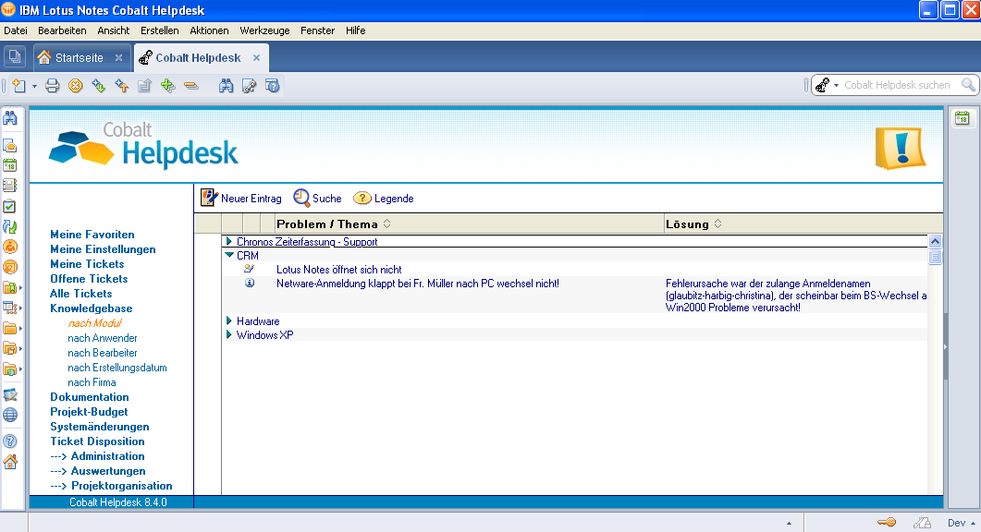Open the Ticket Disposition link
Screen dimensions: 981x532
click(97, 441)
